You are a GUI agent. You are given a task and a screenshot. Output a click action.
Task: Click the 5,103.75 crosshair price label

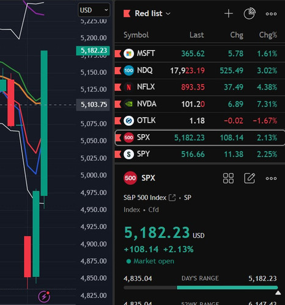93,105
